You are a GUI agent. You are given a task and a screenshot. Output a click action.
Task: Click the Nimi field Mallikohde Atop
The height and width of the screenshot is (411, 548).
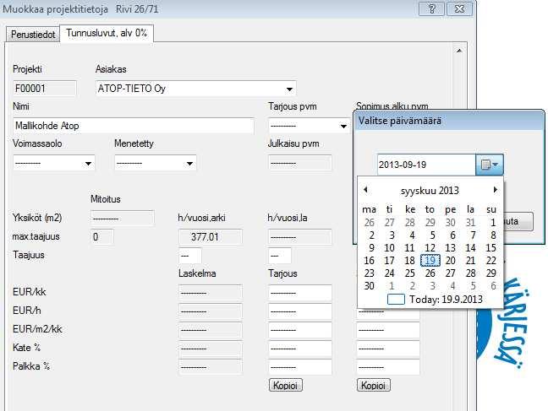(x=134, y=126)
